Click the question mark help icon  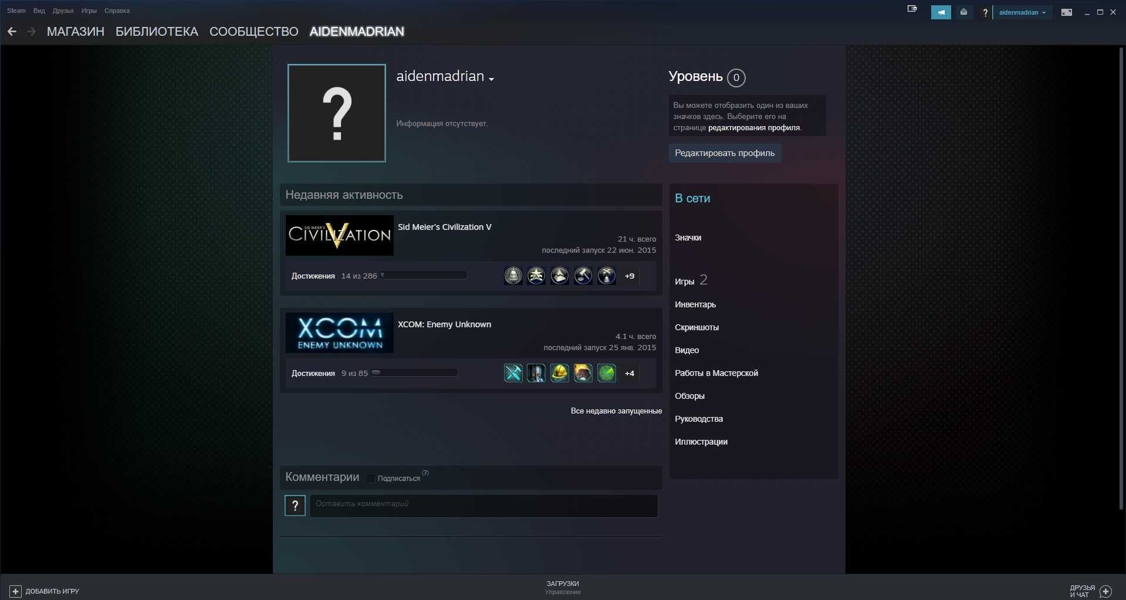985,12
